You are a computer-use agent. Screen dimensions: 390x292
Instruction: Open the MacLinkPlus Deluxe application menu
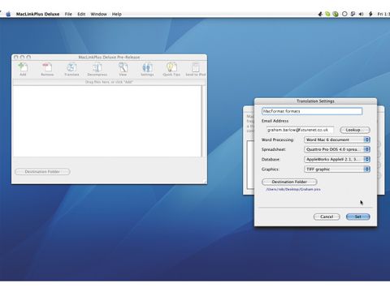click(x=37, y=14)
